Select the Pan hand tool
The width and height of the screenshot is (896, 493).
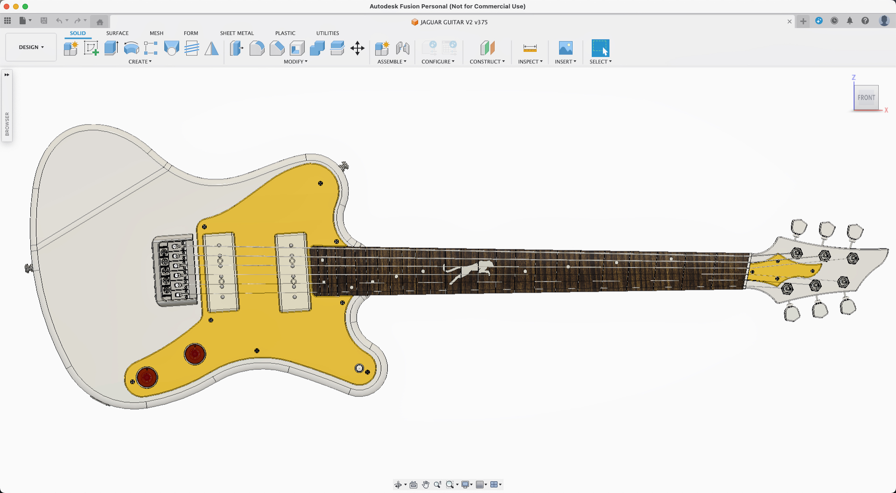[426, 485]
